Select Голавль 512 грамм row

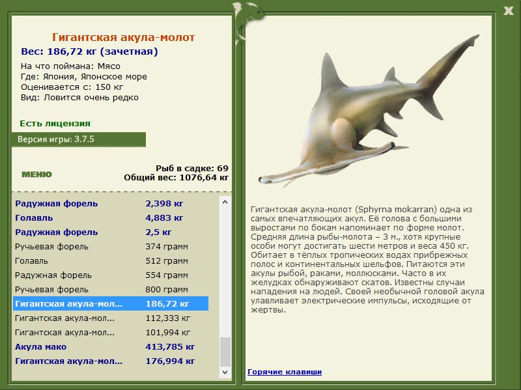(111, 260)
